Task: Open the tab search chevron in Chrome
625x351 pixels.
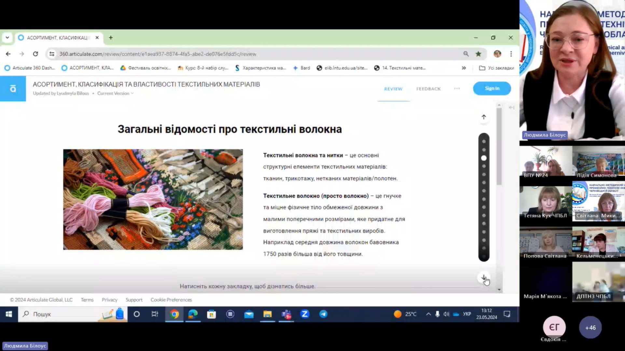Action: coord(7,38)
